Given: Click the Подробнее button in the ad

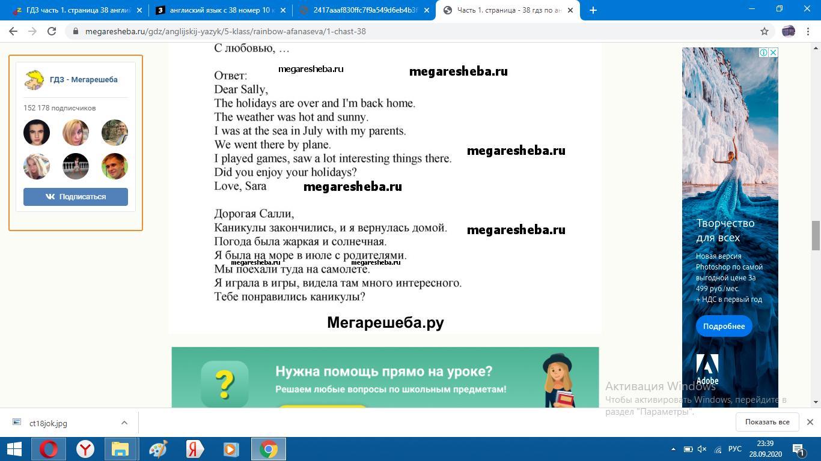Looking at the screenshot, I should tap(724, 326).
